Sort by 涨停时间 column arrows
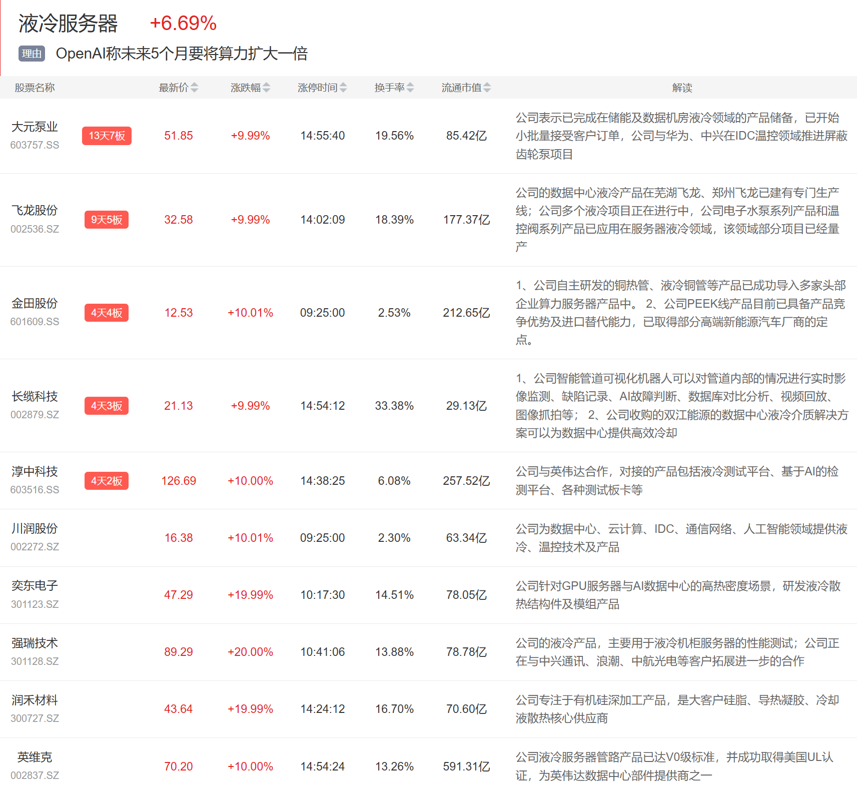 coord(343,88)
